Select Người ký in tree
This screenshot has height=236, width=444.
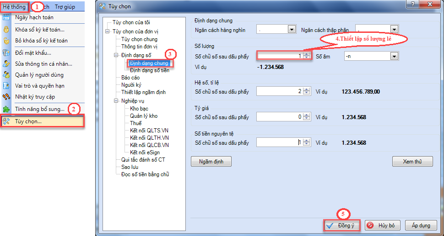pos(131,85)
